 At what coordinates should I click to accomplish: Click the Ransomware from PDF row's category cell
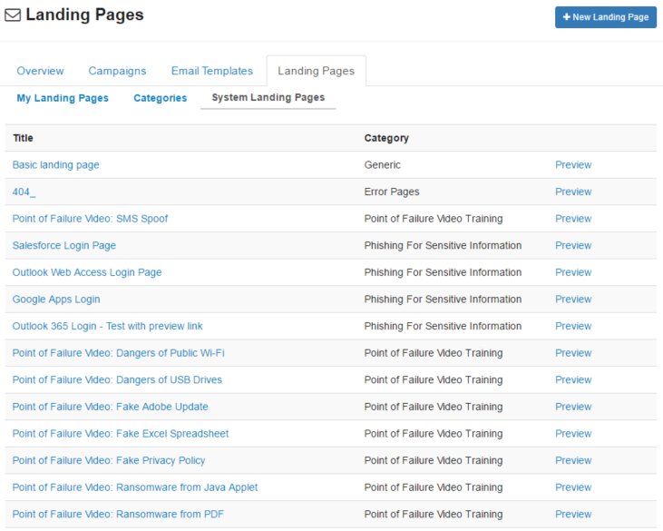click(x=434, y=514)
